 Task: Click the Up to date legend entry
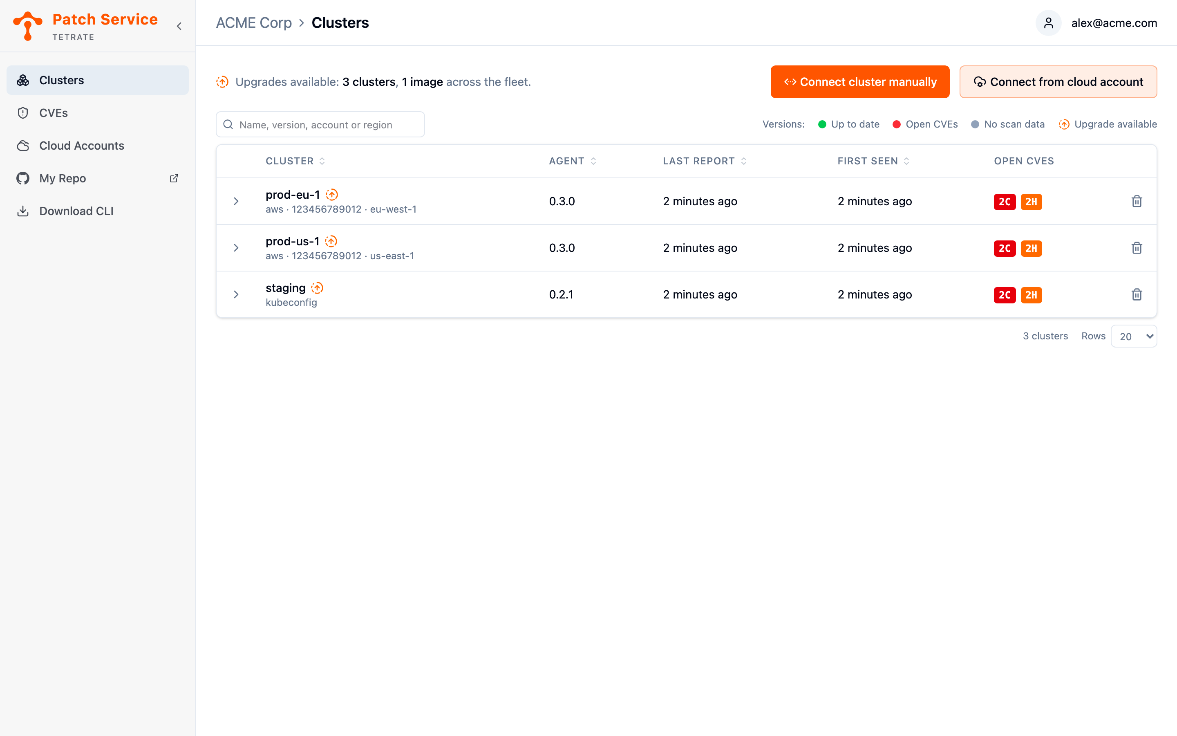click(849, 124)
